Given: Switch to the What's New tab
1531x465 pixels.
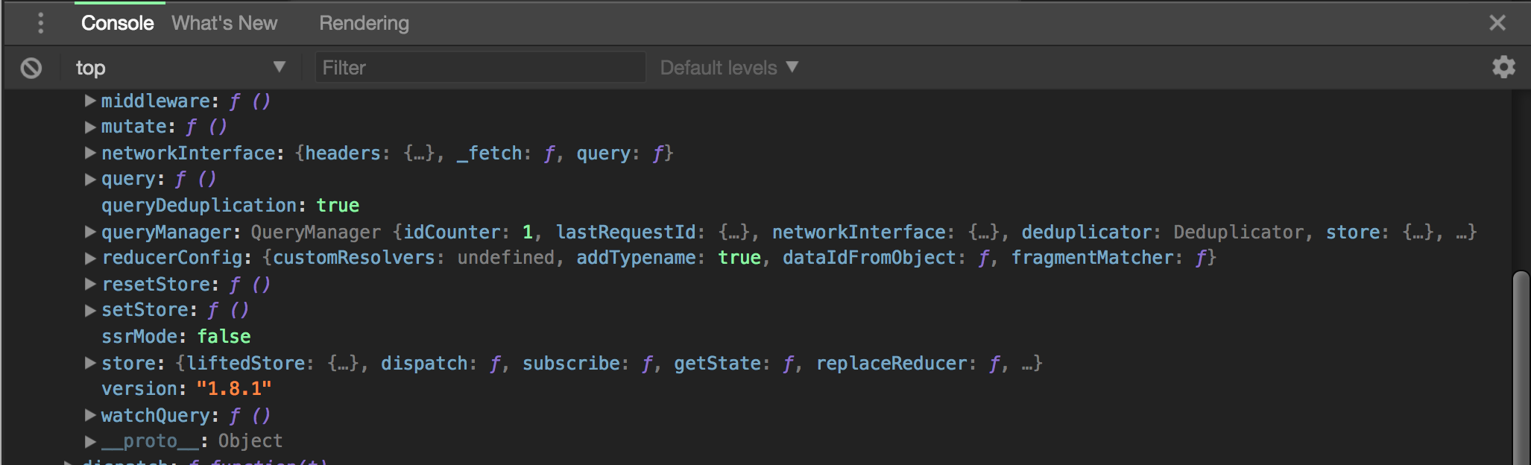Looking at the screenshot, I should (x=224, y=23).
